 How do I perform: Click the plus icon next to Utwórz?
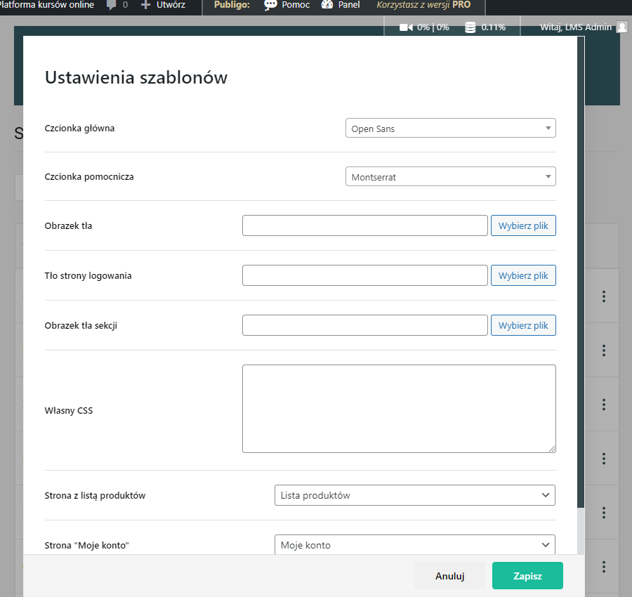click(x=145, y=5)
